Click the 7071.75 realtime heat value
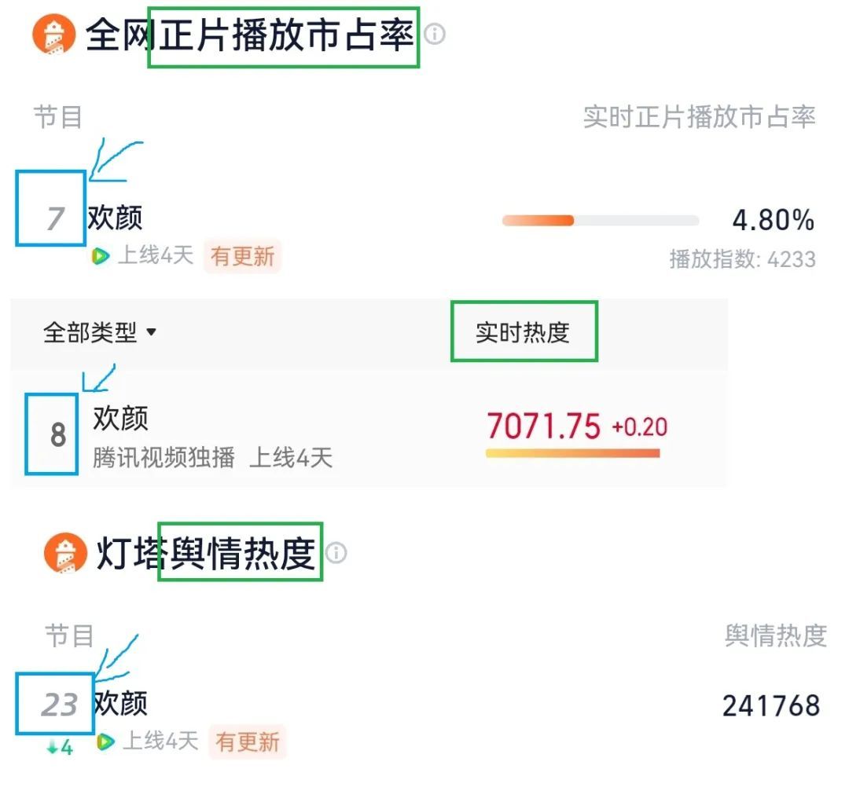 click(x=544, y=426)
